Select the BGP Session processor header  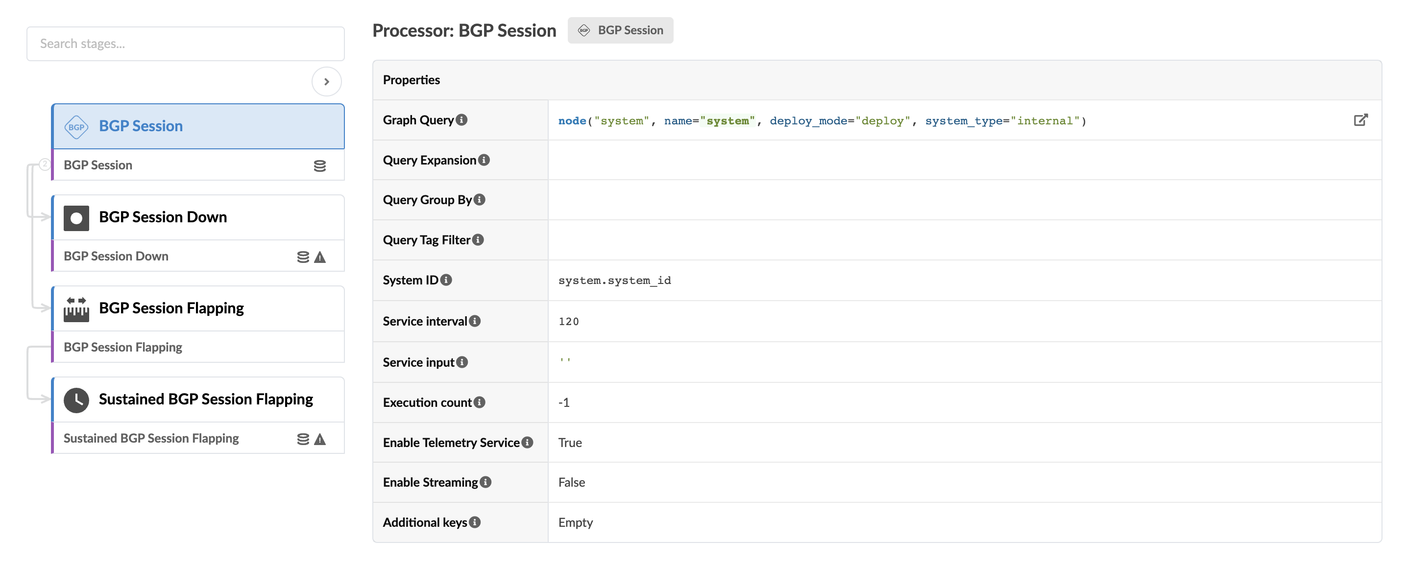pyautogui.click(x=198, y=126)
